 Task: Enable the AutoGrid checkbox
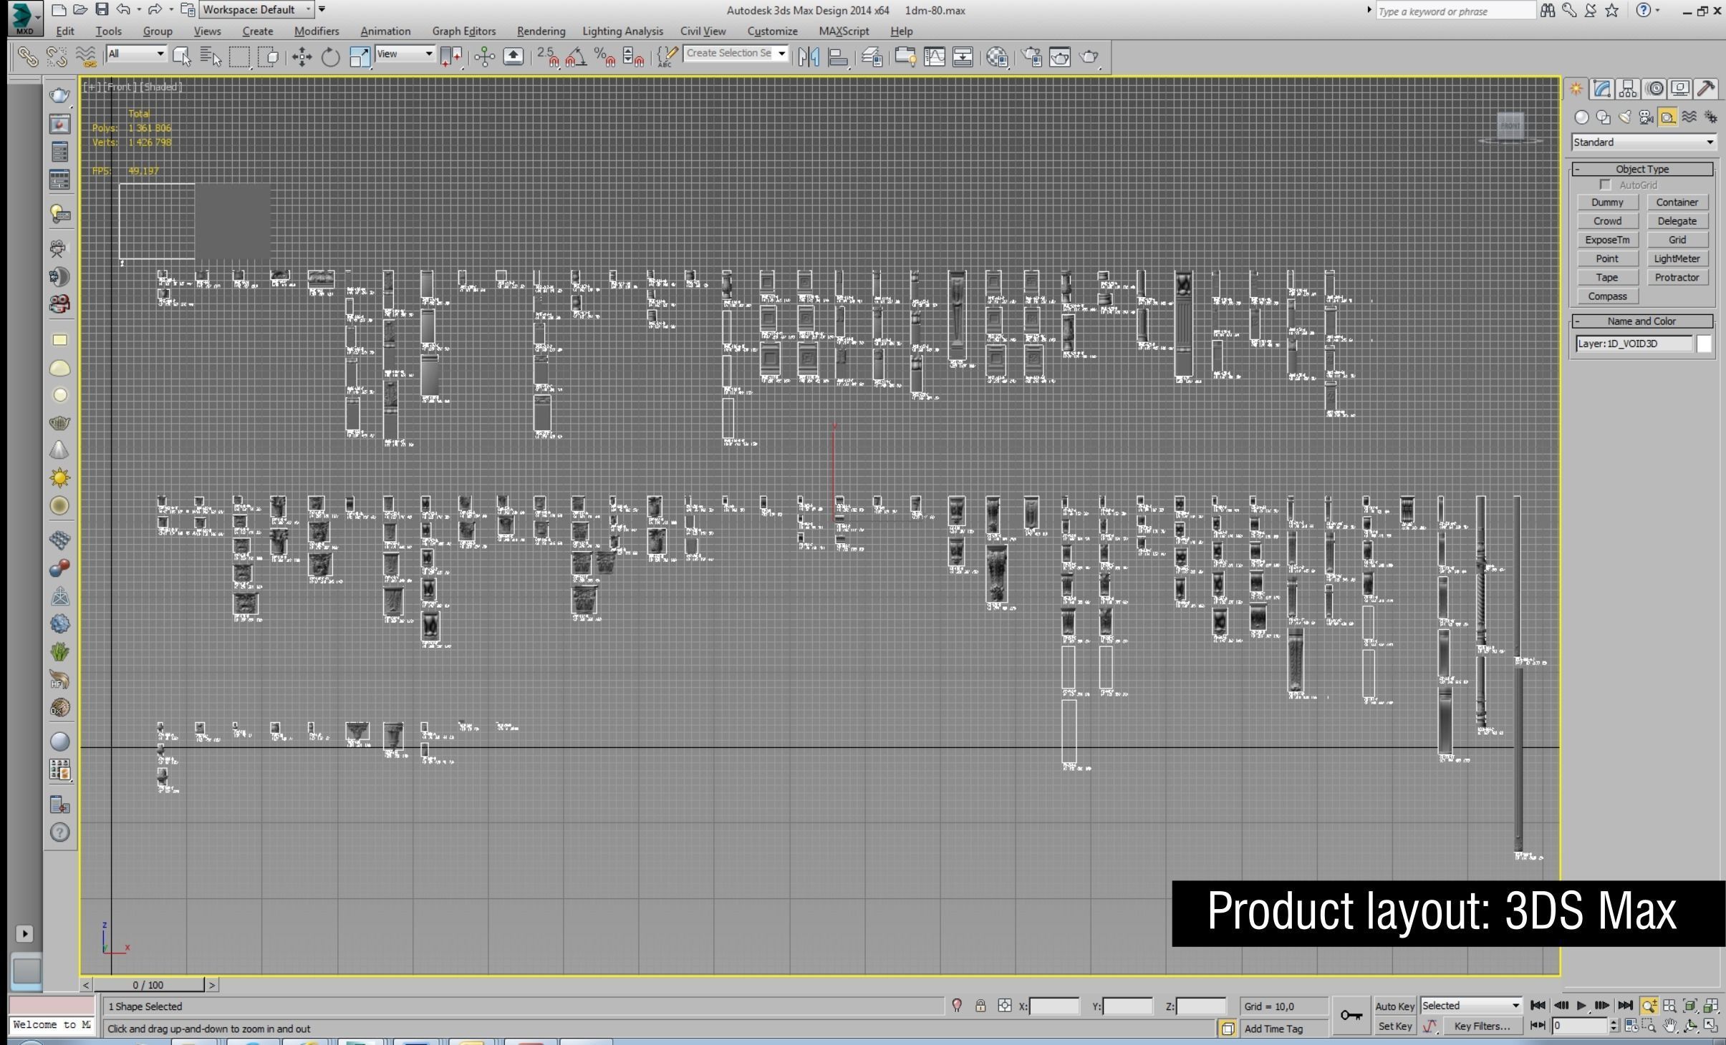(x=1605, y=185)
